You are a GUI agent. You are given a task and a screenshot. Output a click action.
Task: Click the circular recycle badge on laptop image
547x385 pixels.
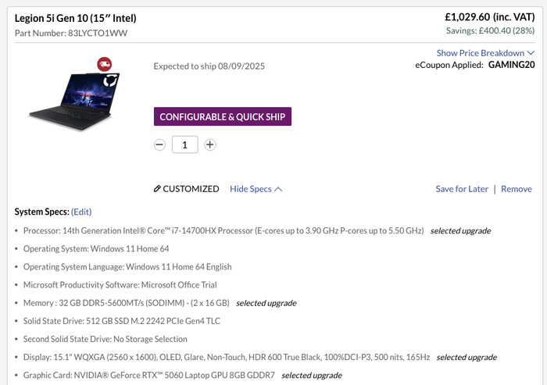click(x=112, y=78)
